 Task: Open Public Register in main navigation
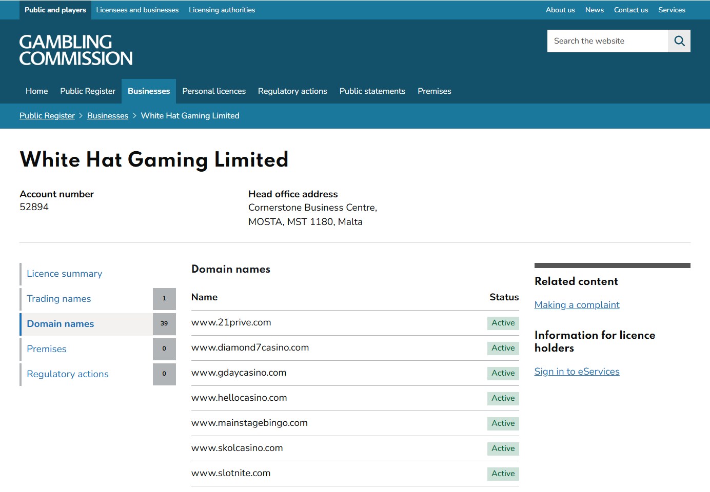(x=88, y=91)
